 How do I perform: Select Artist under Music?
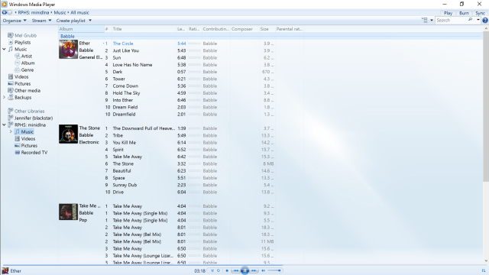(x=24, y=56)
